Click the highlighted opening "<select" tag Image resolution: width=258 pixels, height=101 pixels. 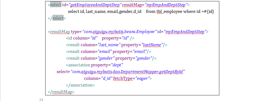55,5
